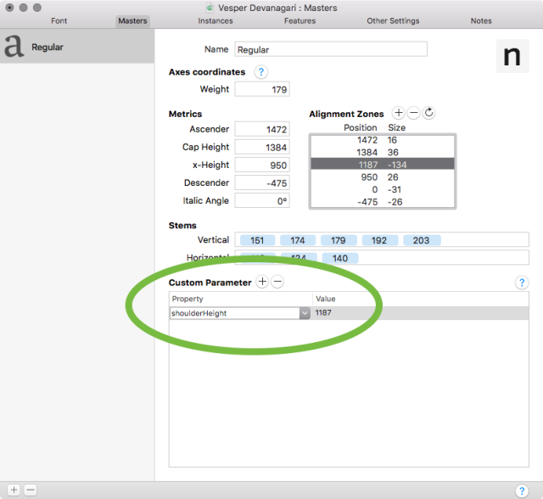Open Other Settings tab
The height and width of the screenshot is (499, 543).
pyautogui.click(x=392, y=20)
